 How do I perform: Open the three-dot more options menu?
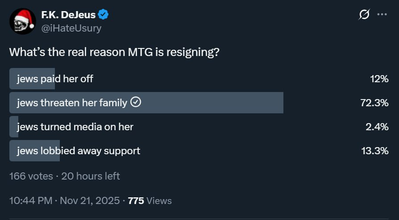coord(382,15)
